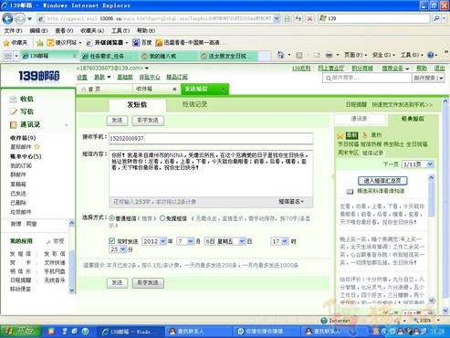Open the 管理 link in 我的应用
This screenshot has width=450, height=338.
pos(58,241)
